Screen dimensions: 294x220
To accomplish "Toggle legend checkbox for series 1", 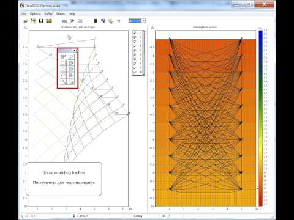I will coord(135,32).
